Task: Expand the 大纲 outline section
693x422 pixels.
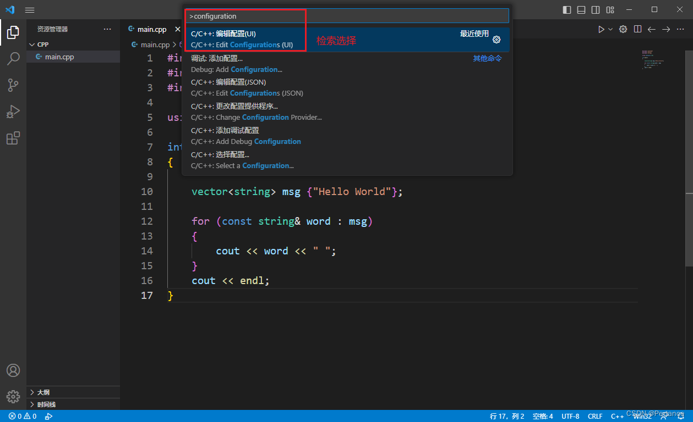Action: click(73, 392)
